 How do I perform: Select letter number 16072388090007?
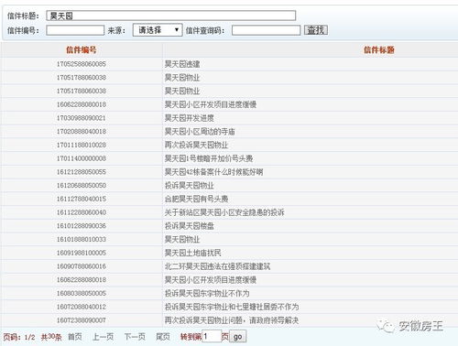82,320
